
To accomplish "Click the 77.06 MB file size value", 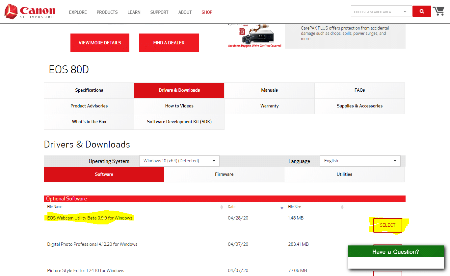I will (298, 271).
